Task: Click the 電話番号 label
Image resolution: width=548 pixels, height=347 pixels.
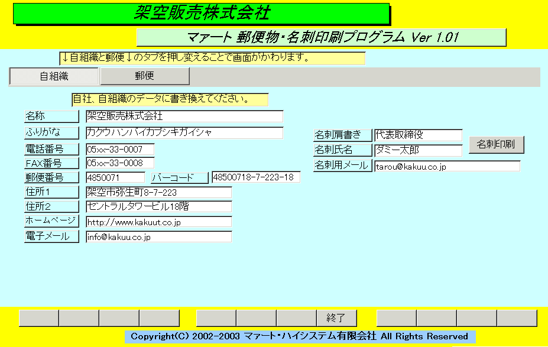Action: coord(51,149)
